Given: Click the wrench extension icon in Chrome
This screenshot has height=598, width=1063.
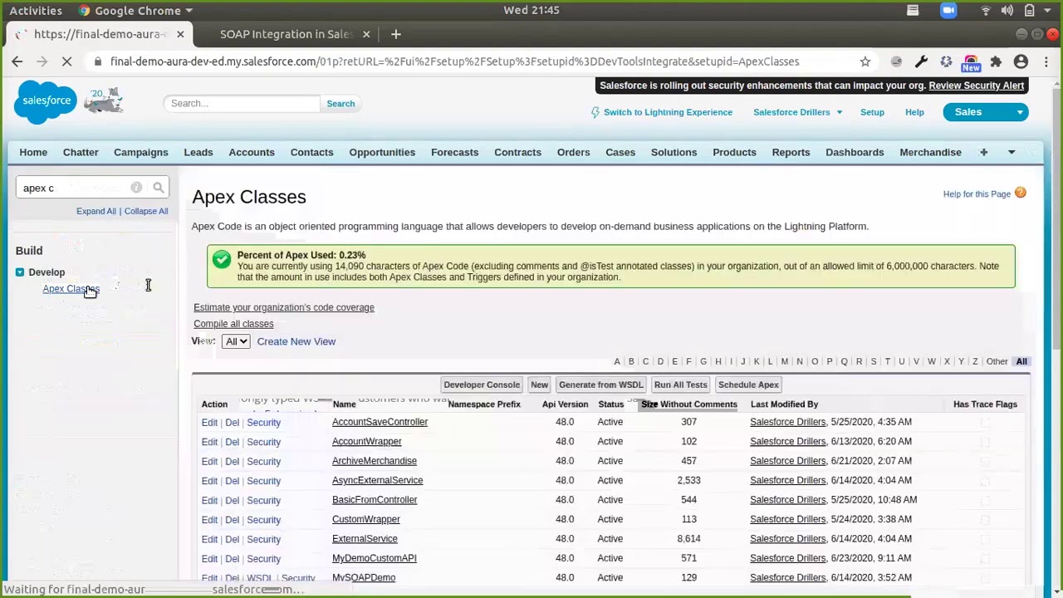Looking at the screenshot, I should point(921,61).
